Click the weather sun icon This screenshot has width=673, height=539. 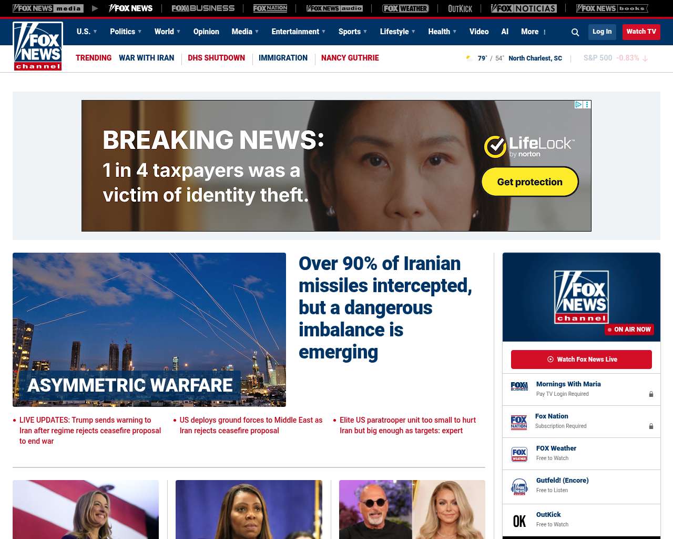pyautogui.click(x=469, y=58)
